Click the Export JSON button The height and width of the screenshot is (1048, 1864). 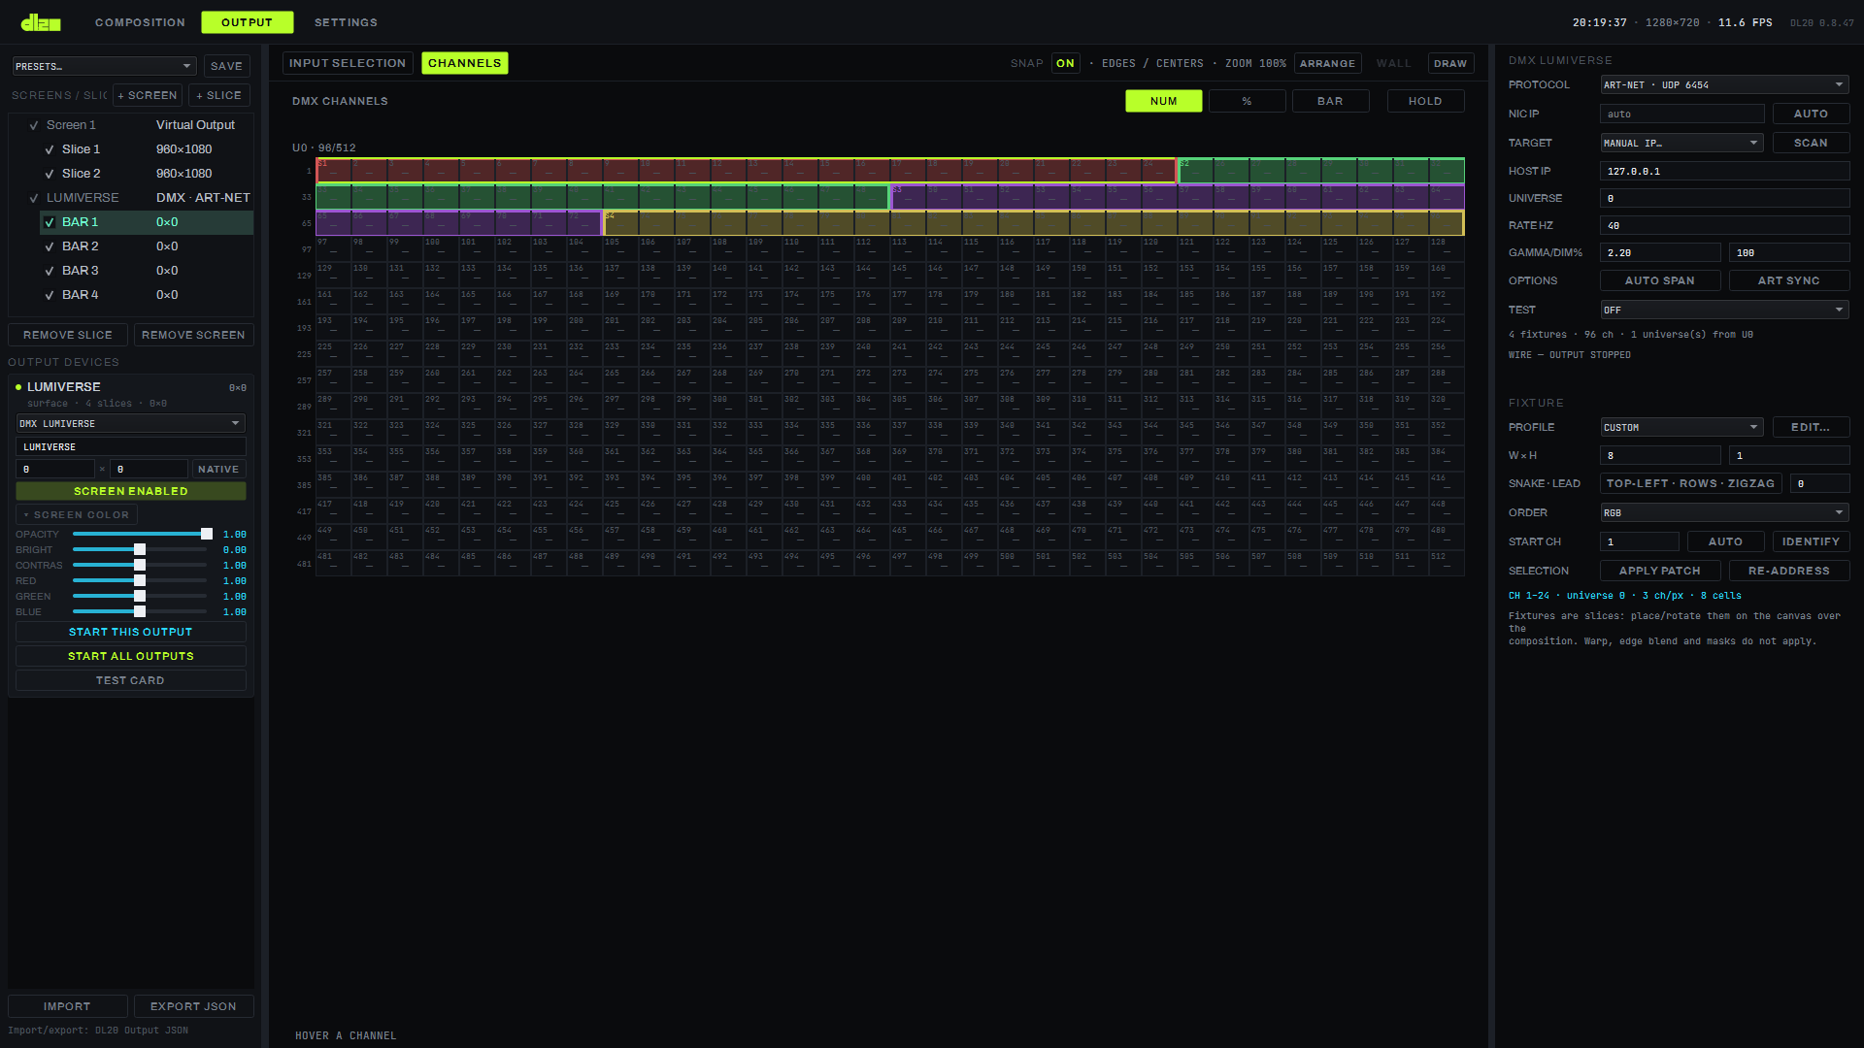pyautogui.click(x=193, y=1006)
